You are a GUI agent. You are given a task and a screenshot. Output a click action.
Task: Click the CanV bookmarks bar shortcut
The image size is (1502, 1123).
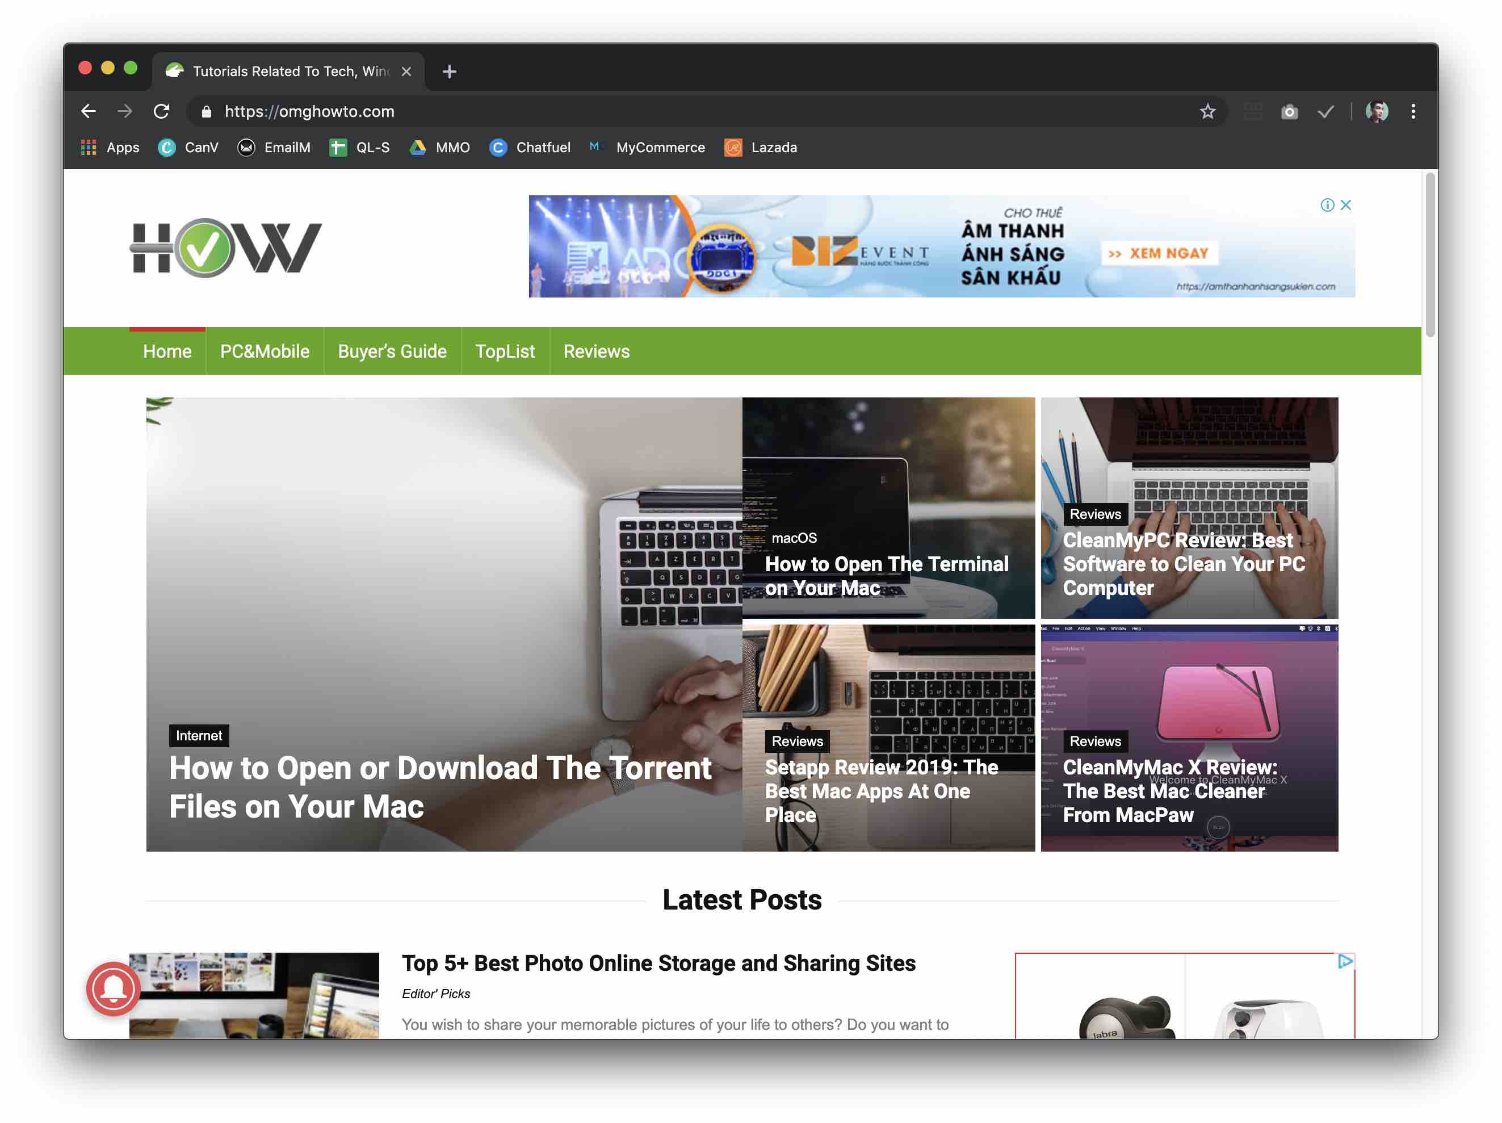[188, 148]
